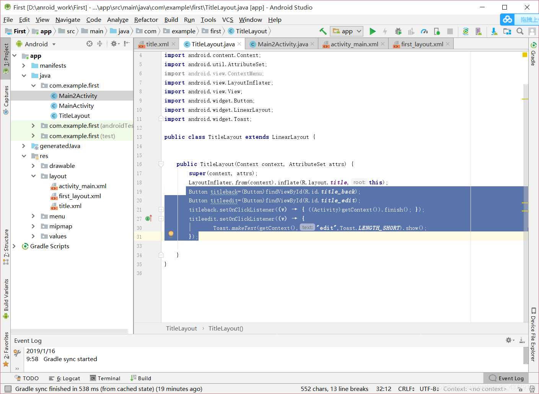Open the Terminal tool window
539x394 pixels.
pyautogui.click(x=105, y=378)
